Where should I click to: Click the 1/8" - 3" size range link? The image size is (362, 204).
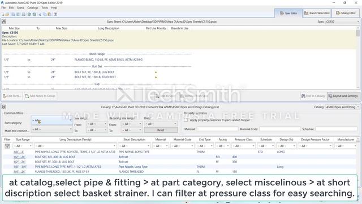(19, 152)
